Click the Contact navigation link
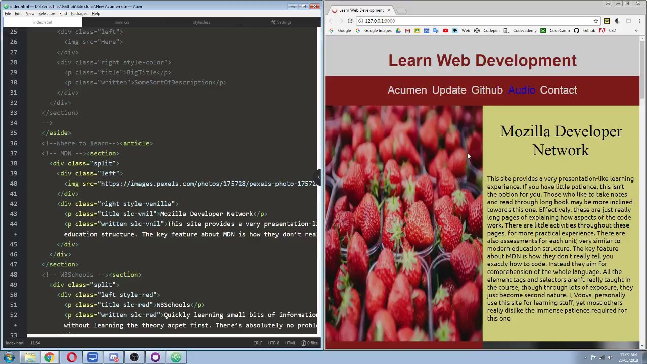 [558, 90]
